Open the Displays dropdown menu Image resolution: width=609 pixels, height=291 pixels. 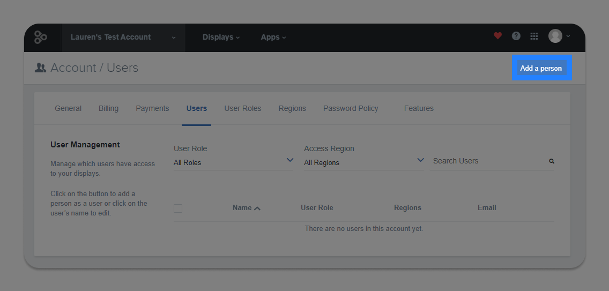[221, 38]
